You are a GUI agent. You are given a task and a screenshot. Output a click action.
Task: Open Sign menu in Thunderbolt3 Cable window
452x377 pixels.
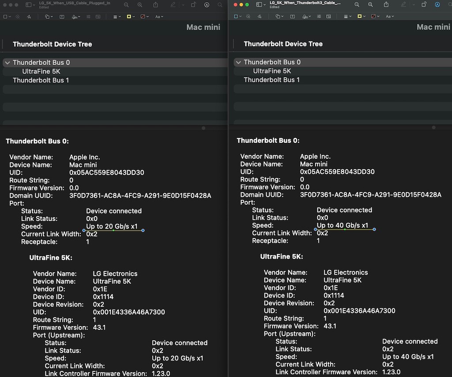click(306, 16)
